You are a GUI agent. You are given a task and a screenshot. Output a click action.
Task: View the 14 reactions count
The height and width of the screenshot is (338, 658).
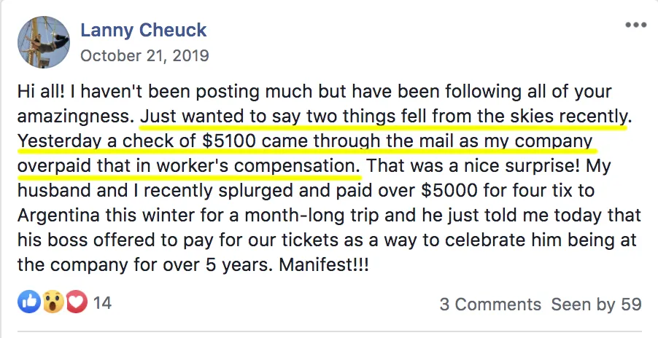(x=102, y=303)
